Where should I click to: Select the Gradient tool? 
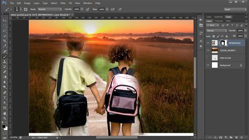pos(5,77)
